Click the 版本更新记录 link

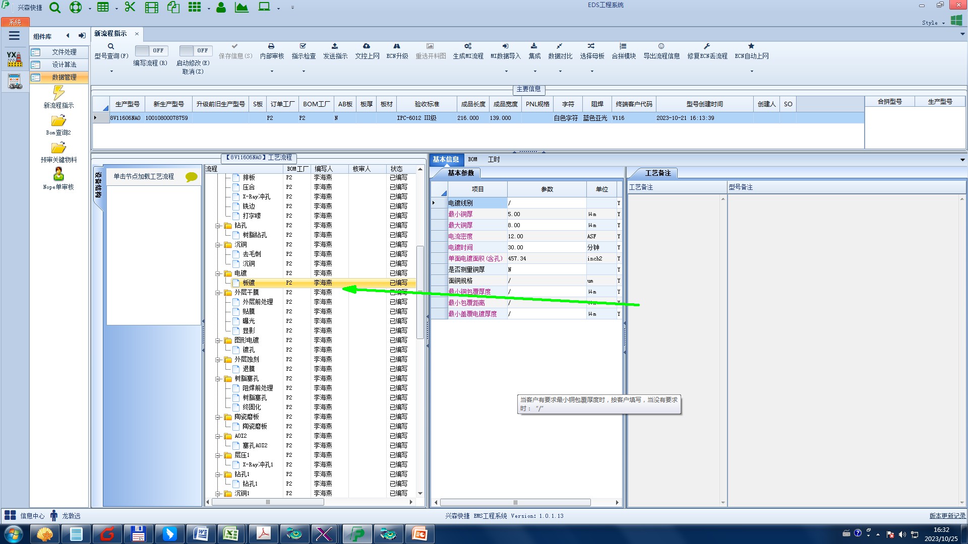947,516
